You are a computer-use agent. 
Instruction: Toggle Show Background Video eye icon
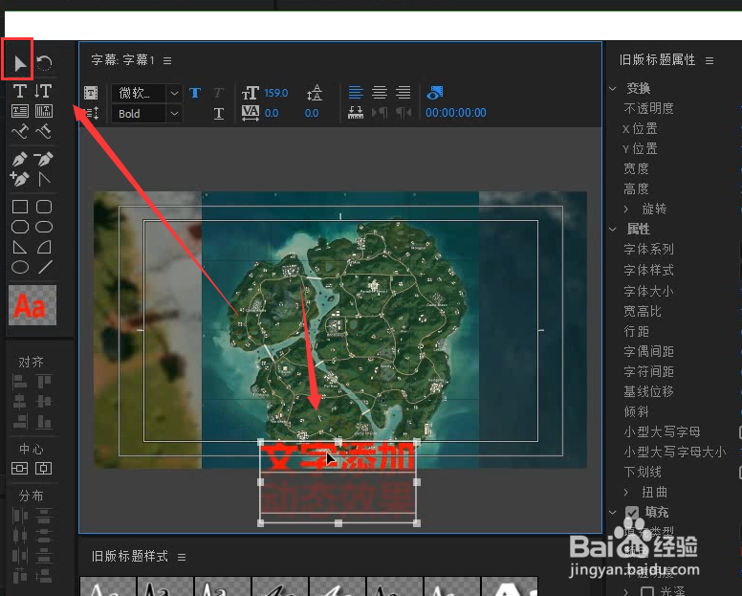434,92
